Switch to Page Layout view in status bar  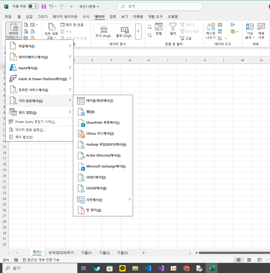249,260
